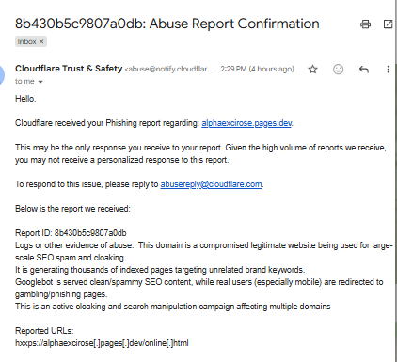Viewport: 397px width, 362px height.
Task: Click the sender name Cloudflare Trust & Safety
Action: pos(69,69)
